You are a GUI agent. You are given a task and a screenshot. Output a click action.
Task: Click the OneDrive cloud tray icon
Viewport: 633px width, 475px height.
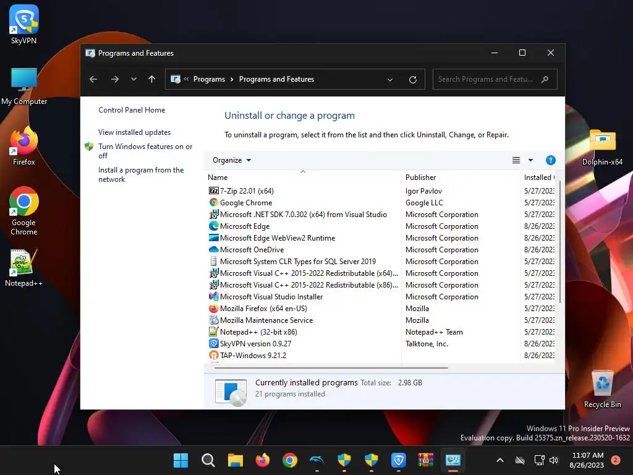point(520,460)
